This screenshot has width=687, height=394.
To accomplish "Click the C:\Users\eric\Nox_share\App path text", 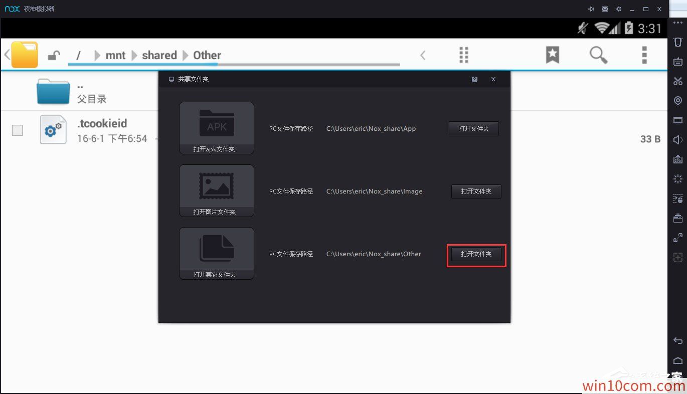I will (371, 129).
